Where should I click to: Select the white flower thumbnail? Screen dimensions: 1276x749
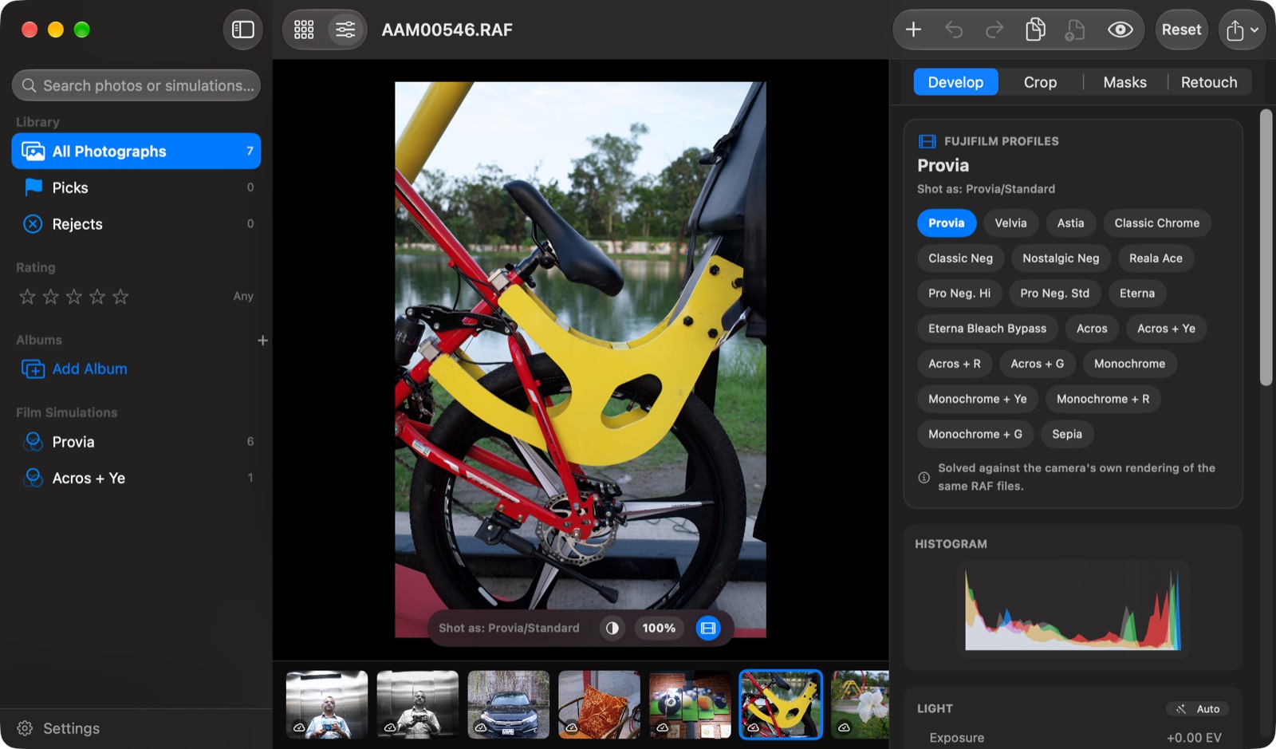(860, 704)
